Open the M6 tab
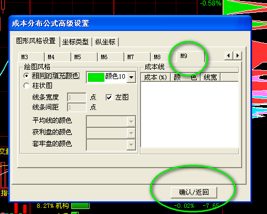267x214 pixels. (111, 57)
